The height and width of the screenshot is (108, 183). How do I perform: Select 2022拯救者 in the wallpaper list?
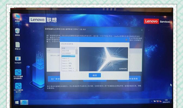(69, 53)
